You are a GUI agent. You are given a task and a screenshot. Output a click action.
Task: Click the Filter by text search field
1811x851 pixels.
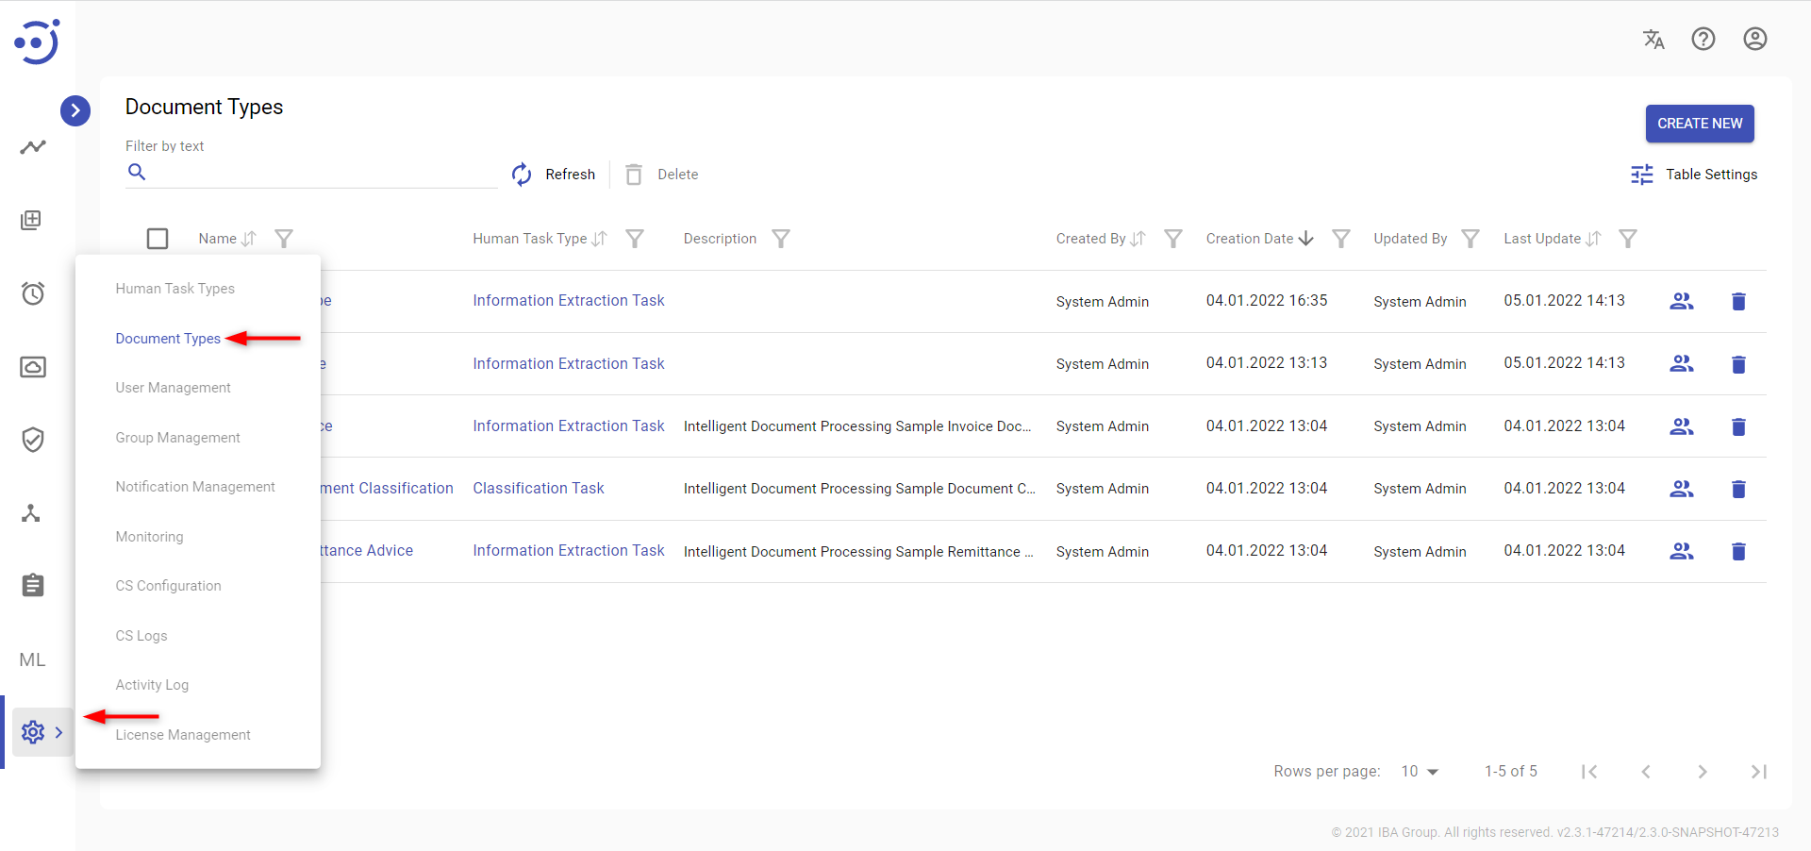[x=321, y=173]
